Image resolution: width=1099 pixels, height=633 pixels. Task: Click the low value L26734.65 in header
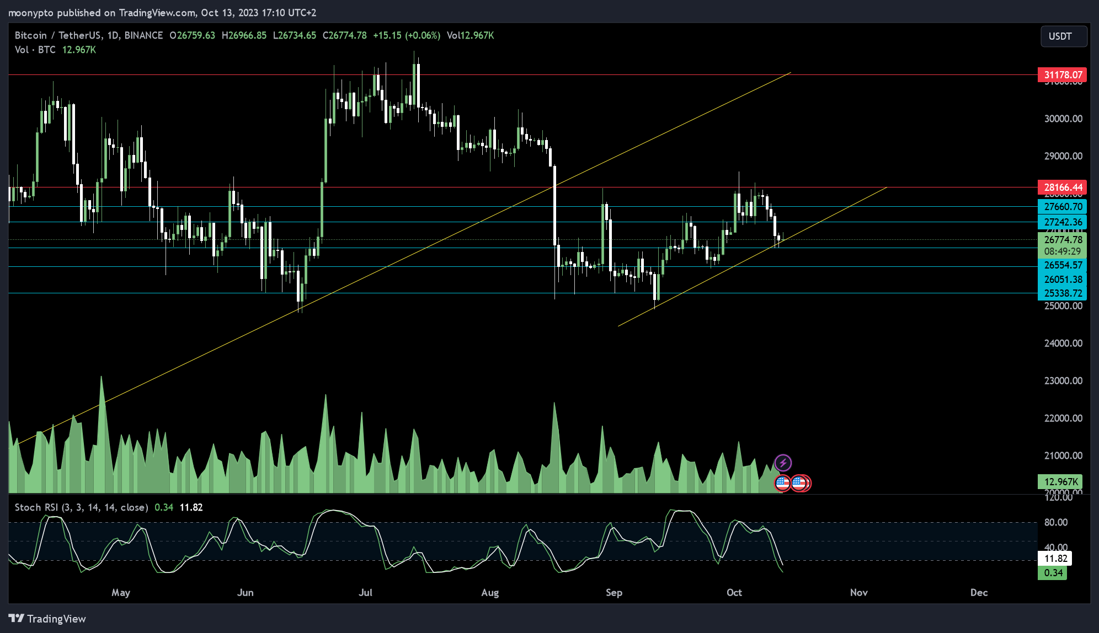click(x=295, y=35)
